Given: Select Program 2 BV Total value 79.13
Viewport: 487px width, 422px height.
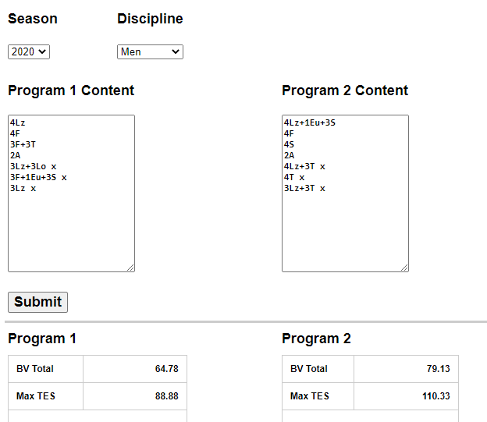Looking at the screenshot, I should 438,369.
